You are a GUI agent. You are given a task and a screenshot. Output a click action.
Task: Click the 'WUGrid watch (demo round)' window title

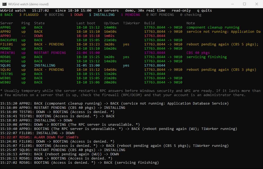point(28,4)
